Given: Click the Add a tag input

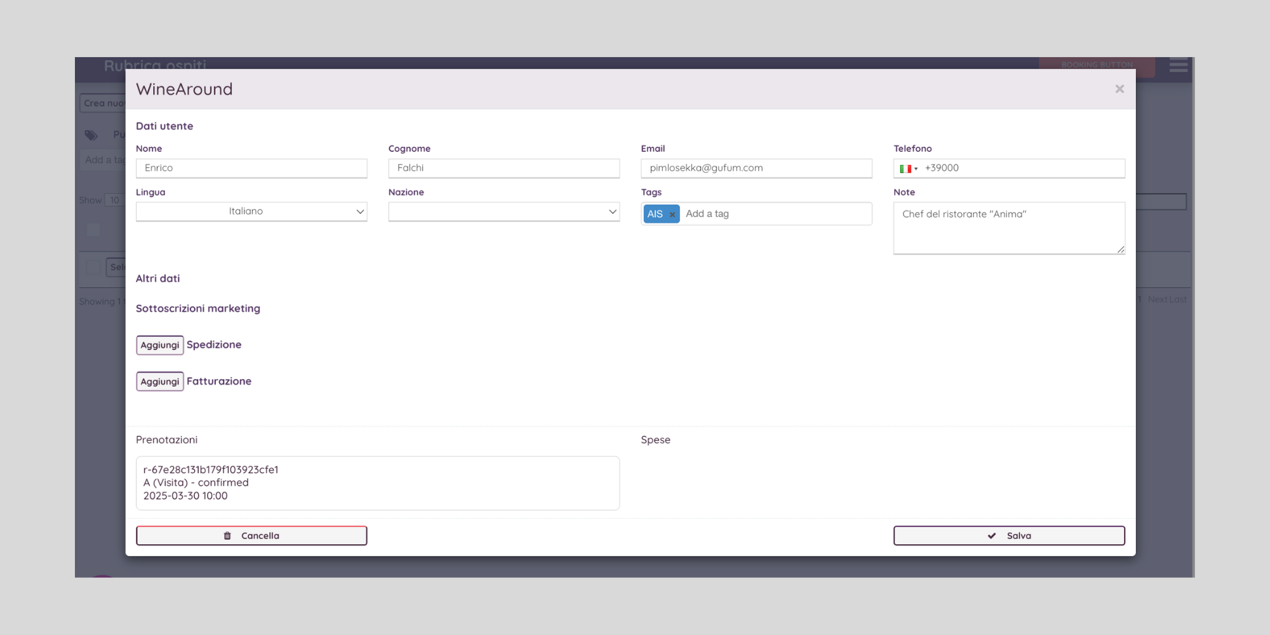Looking at the screenshot, I should pos(775,214).
